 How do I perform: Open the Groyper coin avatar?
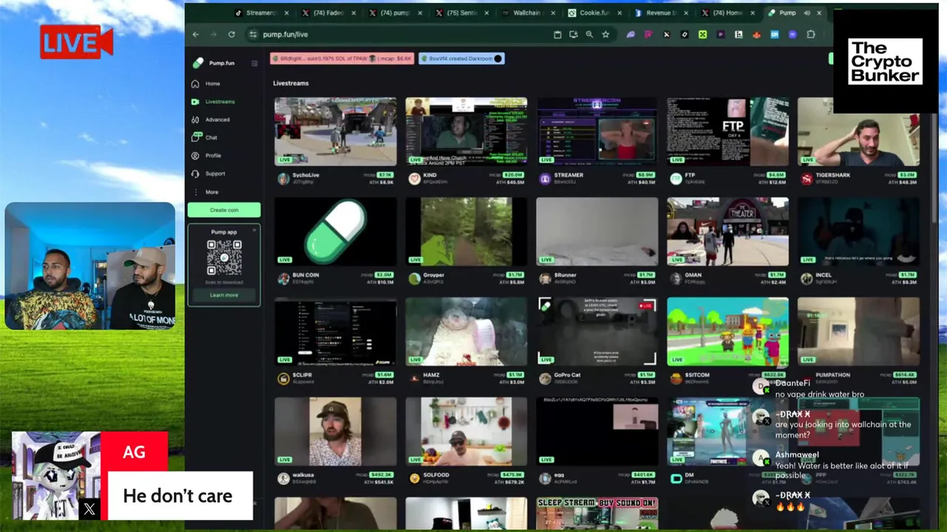pyautogui.click(x=414, y=279)
